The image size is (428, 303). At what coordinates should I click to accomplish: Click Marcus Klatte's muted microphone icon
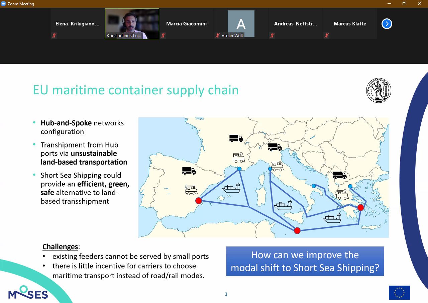pyautogui.click(x=326, y=35)
